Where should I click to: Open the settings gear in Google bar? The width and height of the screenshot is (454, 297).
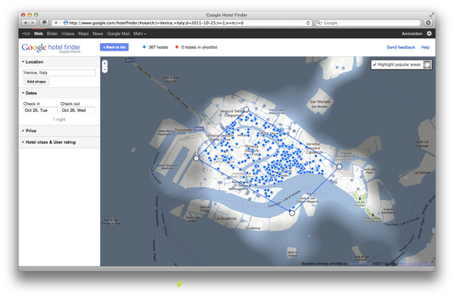point(429,33)
